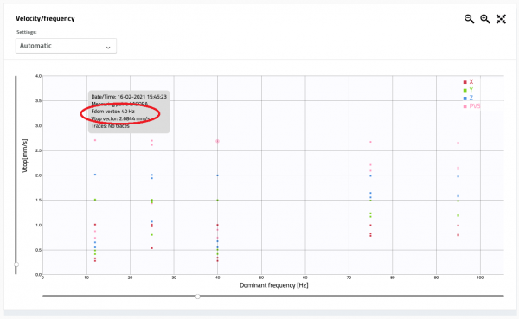The image size is (519, 319).
Task: Toggle the Z series in the legend
Action: [x=468, y=98]
